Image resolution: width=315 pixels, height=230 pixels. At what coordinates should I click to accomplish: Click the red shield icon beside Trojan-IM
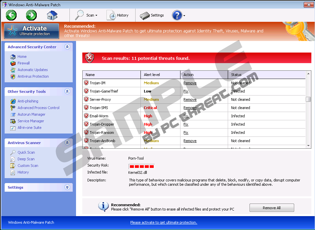click(x=86, y=83)
